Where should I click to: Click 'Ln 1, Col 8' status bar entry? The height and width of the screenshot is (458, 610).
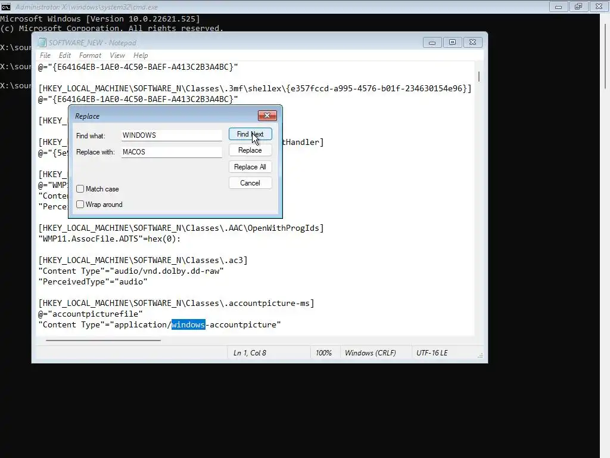point(250,353)
